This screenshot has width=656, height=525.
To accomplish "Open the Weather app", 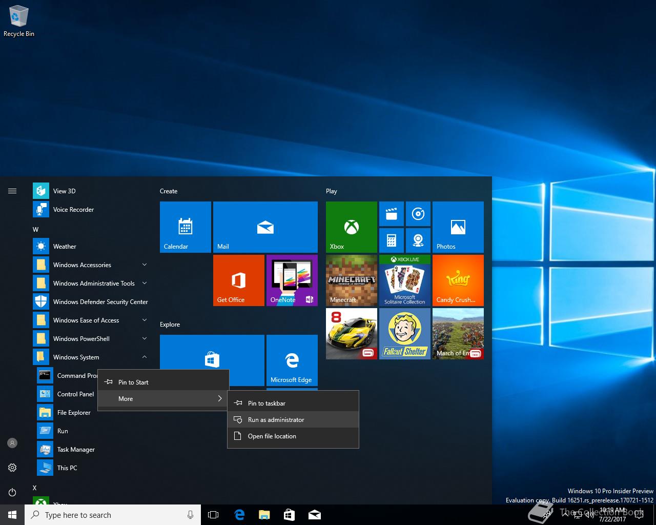I will [90, 246].
